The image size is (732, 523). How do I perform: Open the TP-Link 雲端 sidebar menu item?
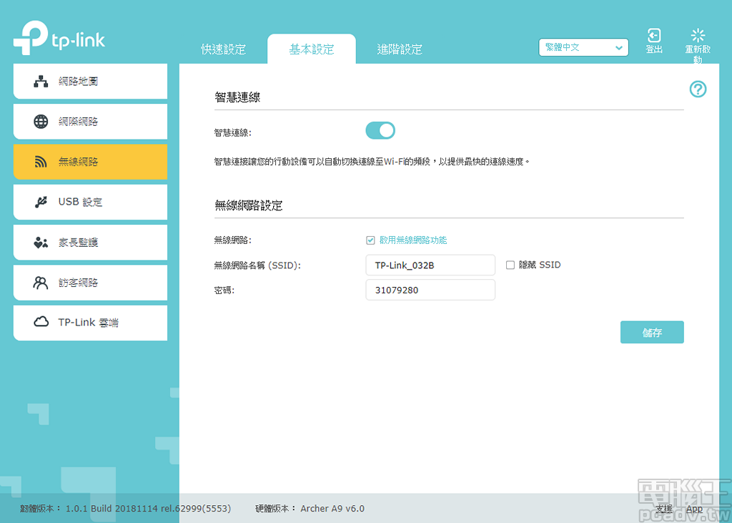91,323
